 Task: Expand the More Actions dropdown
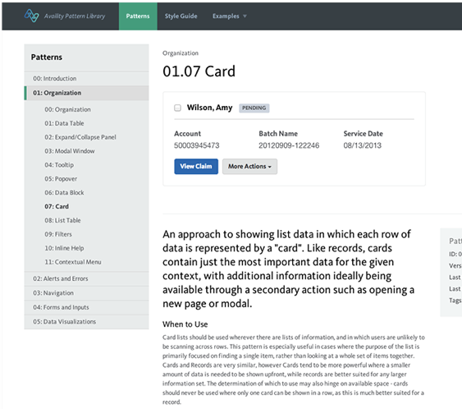249,167
